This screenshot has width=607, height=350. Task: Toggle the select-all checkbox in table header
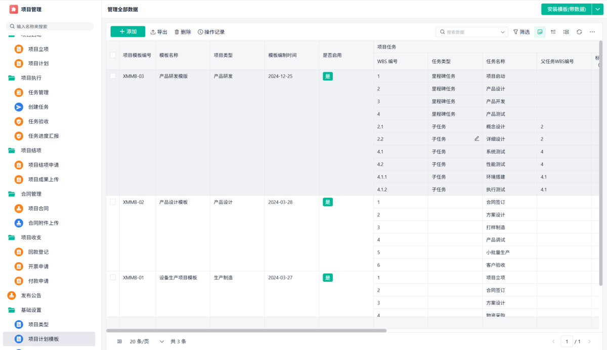pos(113,55)
